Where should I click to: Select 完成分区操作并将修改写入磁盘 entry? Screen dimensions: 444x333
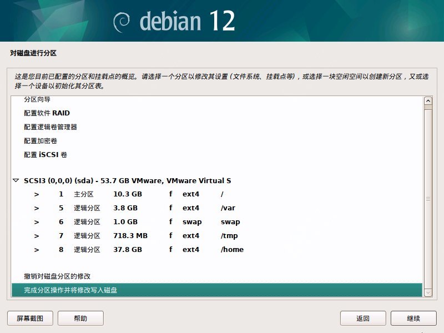70,290
